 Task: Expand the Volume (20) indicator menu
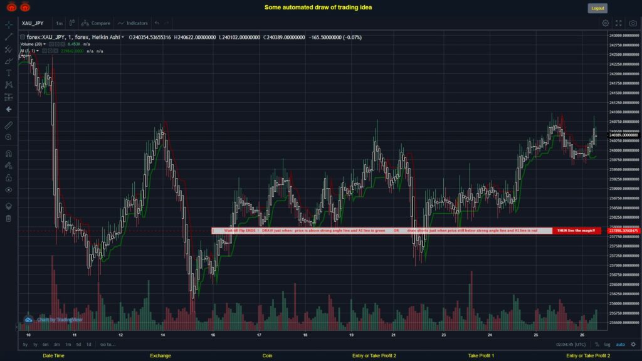[x=45, y=44]
